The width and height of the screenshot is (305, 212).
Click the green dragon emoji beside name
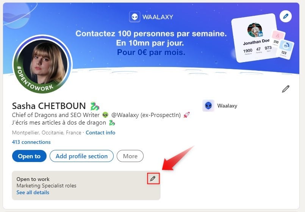(x=95, y=106)
